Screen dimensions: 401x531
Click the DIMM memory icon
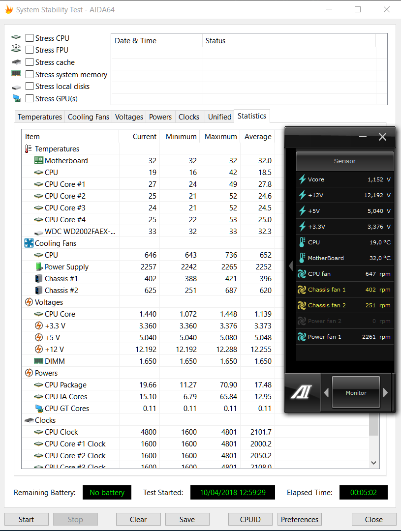click(39, 361)
